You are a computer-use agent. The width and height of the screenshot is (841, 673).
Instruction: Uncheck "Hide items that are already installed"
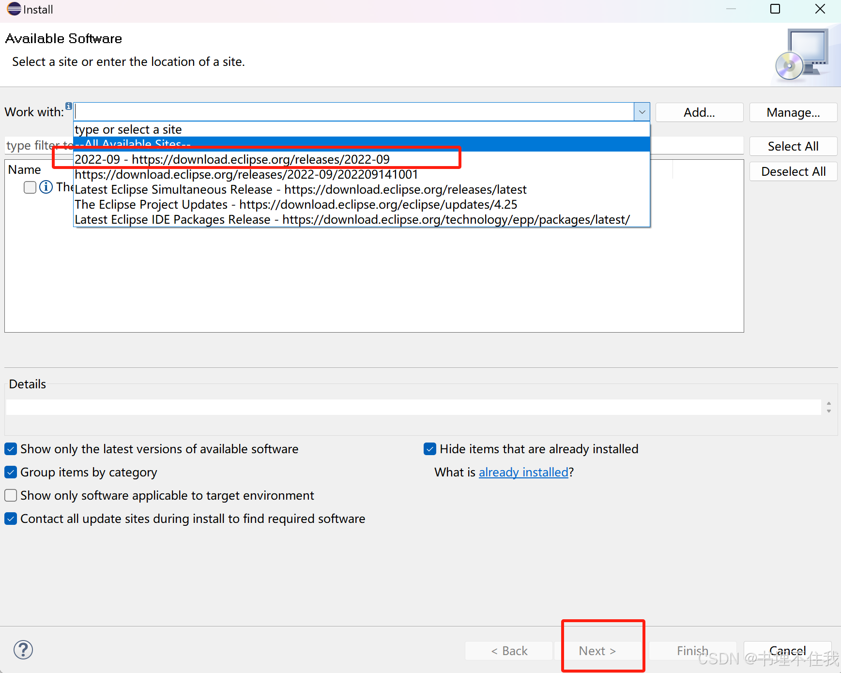click(429, 449)
